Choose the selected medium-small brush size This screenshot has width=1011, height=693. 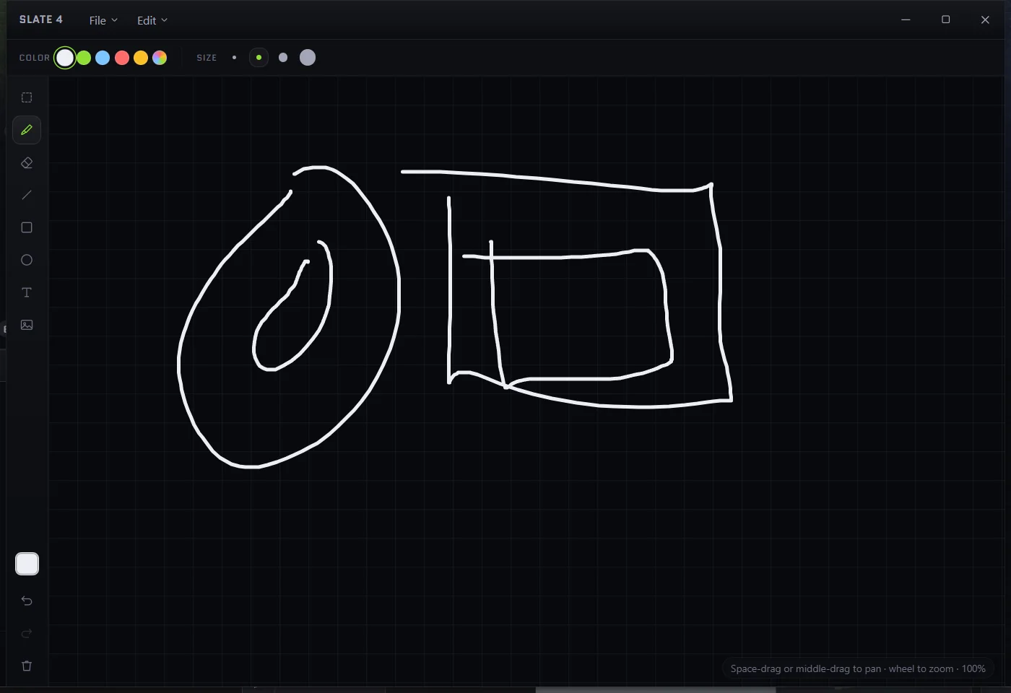tap(259, 58)
